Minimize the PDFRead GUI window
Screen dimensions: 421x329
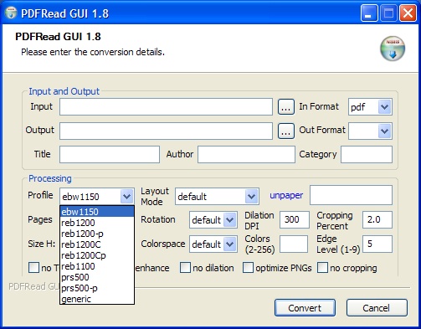[369, 13]
